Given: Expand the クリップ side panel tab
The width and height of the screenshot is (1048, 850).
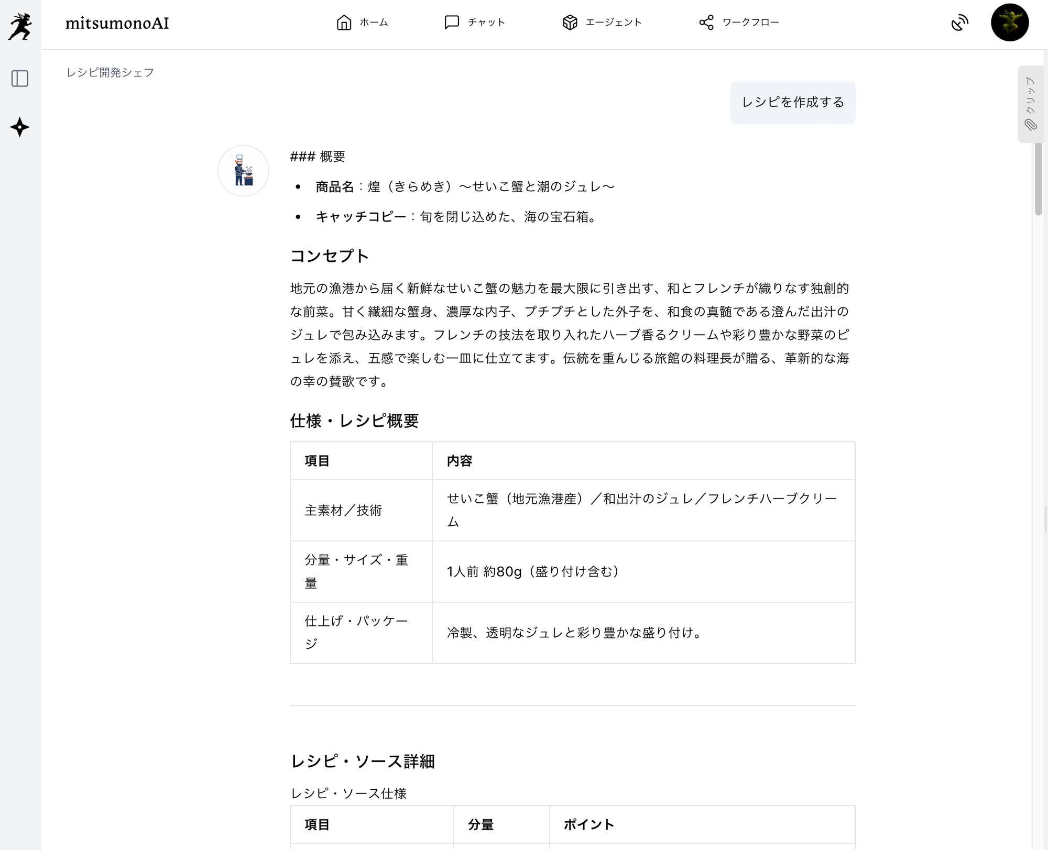Looking at the screenshot, I should coord(1030,95).
